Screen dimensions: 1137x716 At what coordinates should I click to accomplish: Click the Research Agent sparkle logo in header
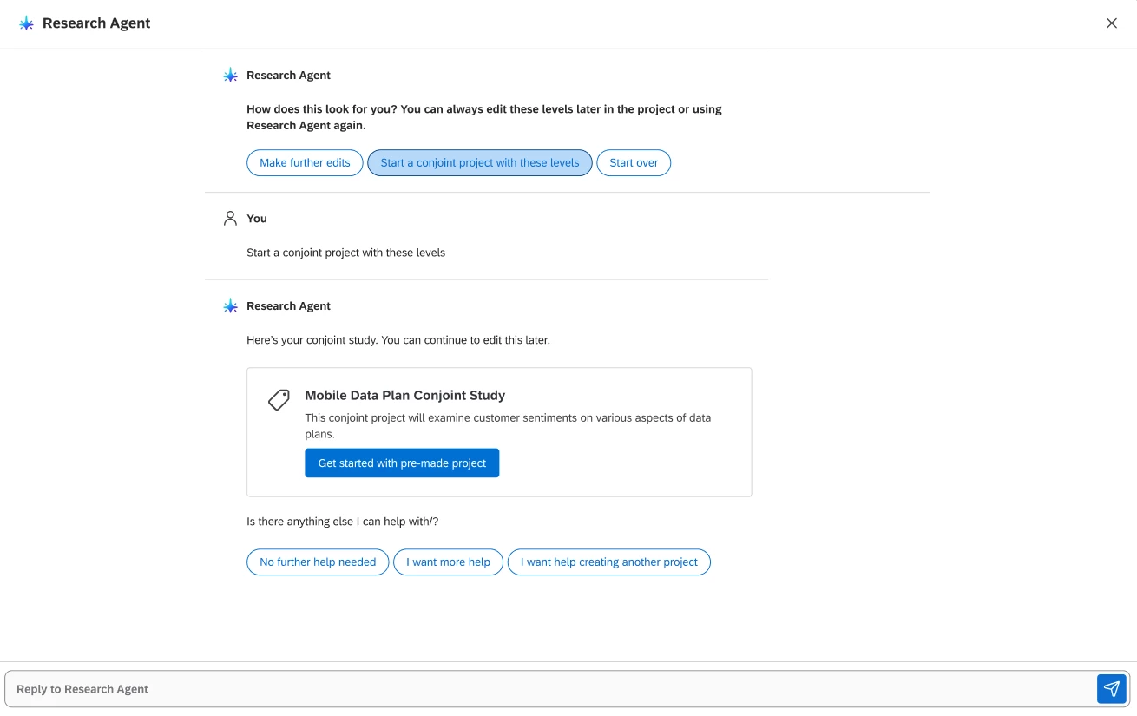click(26, 23)
